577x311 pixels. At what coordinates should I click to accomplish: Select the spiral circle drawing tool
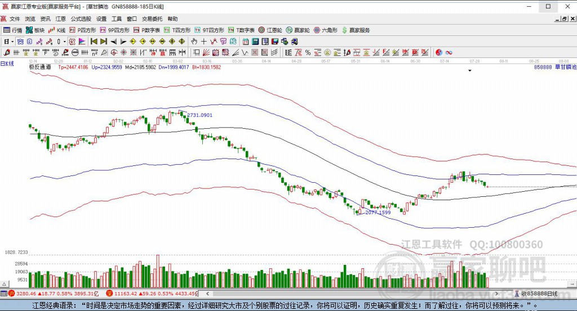(x=114, y=52)
